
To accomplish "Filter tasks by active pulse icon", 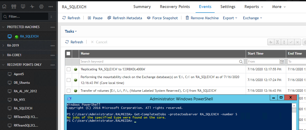I will 270,42.
